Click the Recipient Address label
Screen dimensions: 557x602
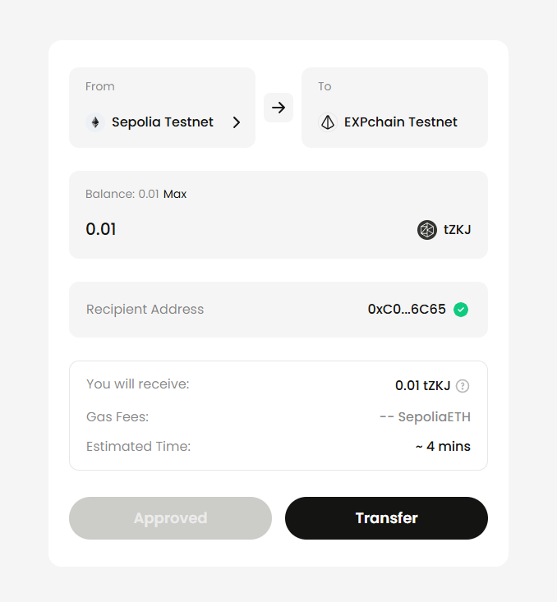pos(145,310)
